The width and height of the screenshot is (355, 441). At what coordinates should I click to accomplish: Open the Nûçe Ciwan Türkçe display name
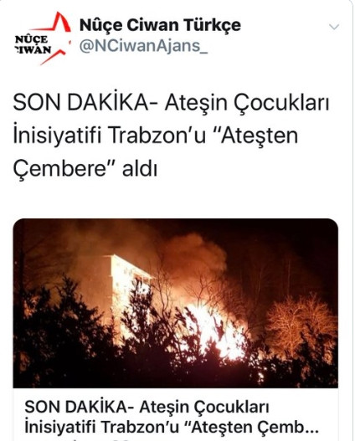(161, 25)
